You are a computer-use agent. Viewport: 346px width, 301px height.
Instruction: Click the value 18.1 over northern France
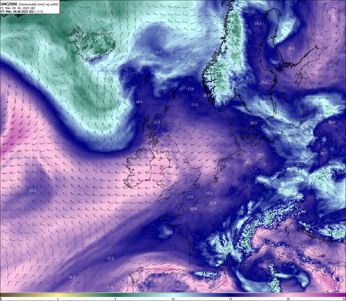click(209, 193)
